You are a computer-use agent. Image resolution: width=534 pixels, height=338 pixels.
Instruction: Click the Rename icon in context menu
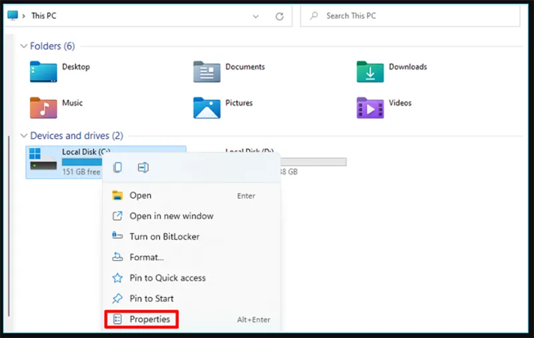pos(143,167)
